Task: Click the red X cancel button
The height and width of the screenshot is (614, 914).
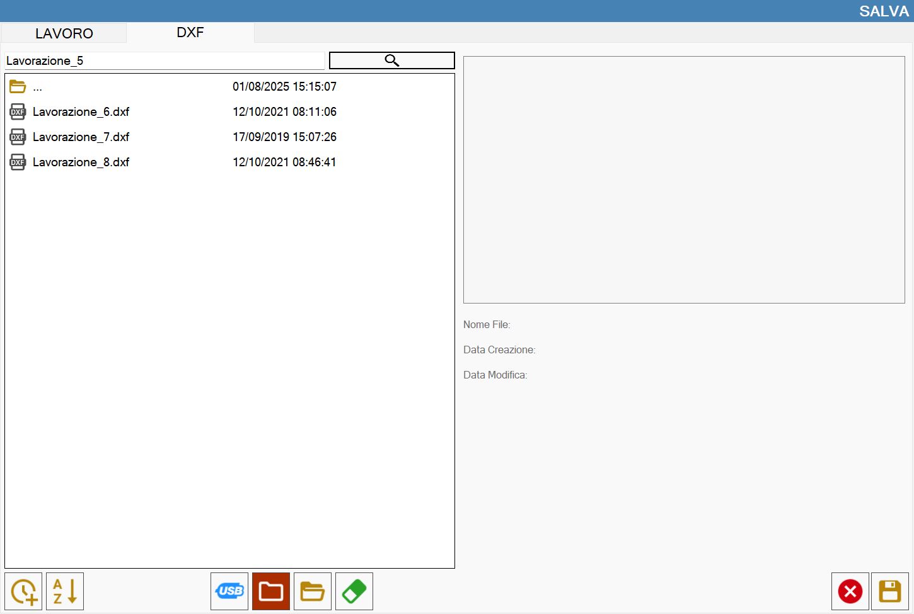Action: pyautogui.click(x=850, y=591)
